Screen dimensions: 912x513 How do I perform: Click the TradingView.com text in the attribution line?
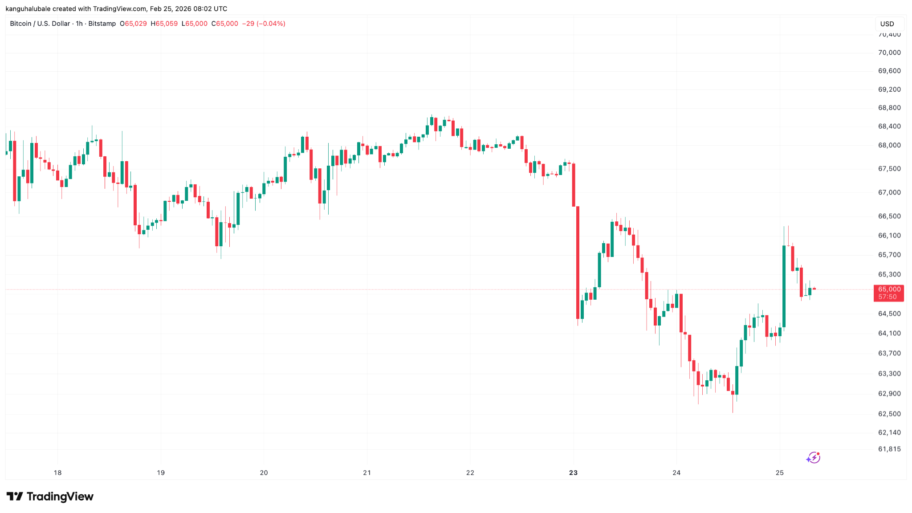click(x=119, y=9)
